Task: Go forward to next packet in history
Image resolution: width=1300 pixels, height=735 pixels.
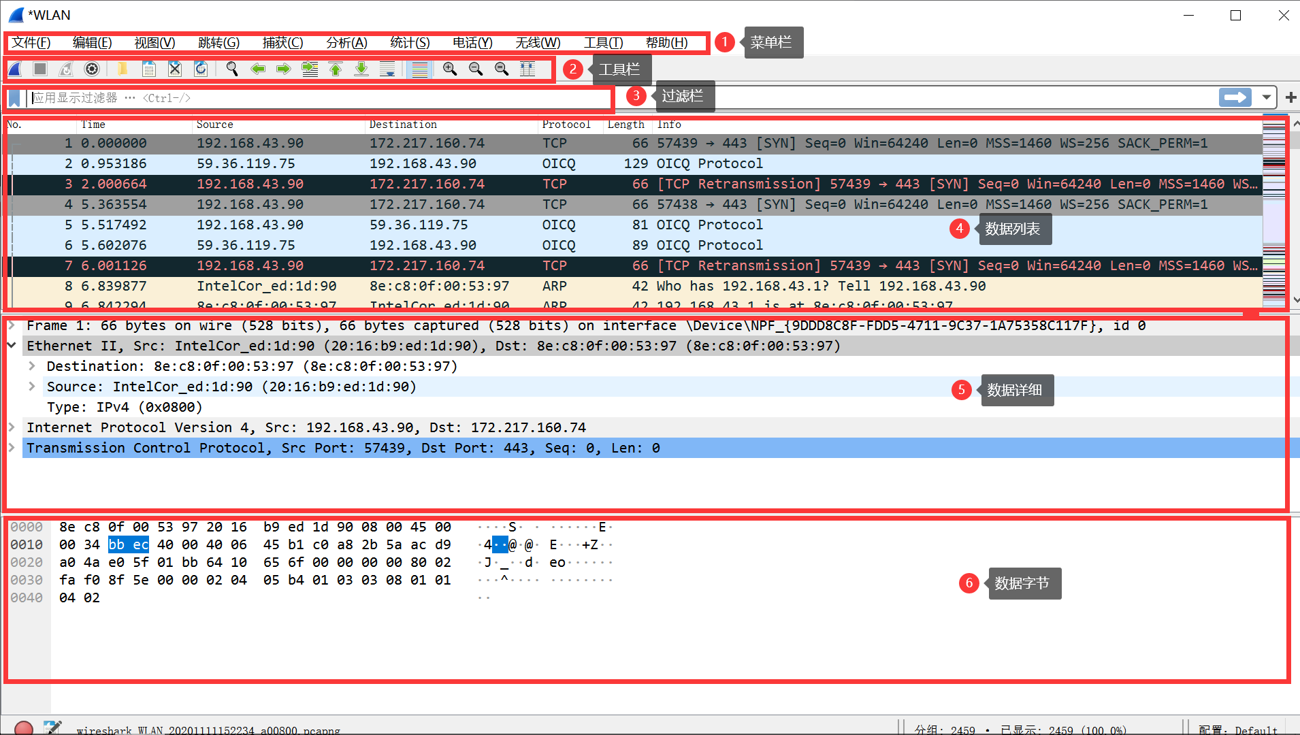Action: click(284, 69)
